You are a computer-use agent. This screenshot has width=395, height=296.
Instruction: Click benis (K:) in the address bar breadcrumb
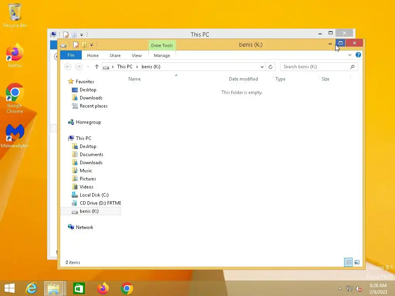151,67
